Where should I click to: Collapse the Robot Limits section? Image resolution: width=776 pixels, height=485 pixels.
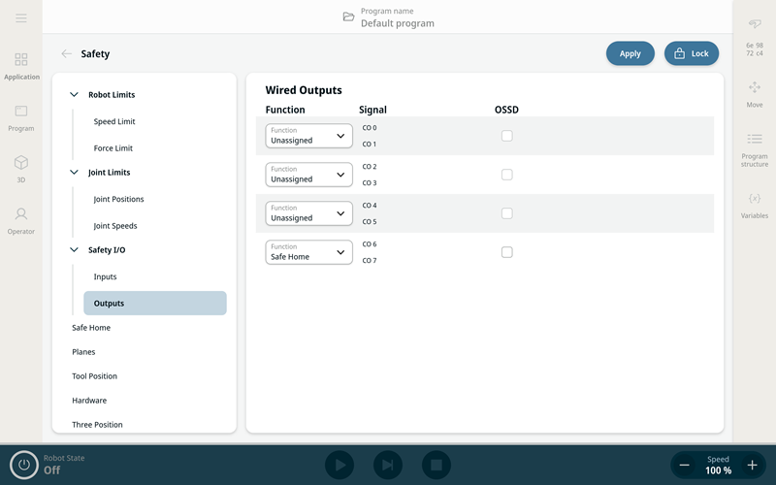coord(75,95)
